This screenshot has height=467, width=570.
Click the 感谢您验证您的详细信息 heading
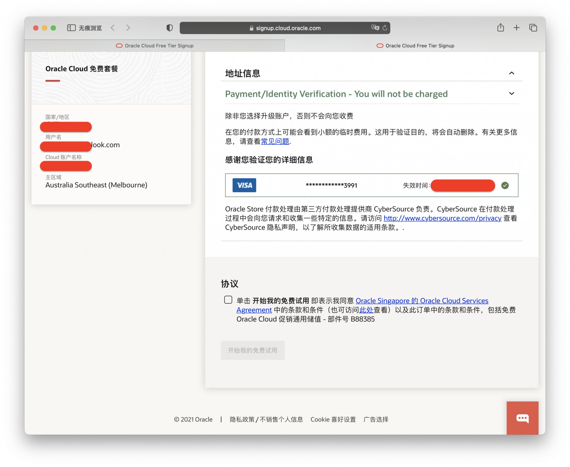[x=269, y=160]
